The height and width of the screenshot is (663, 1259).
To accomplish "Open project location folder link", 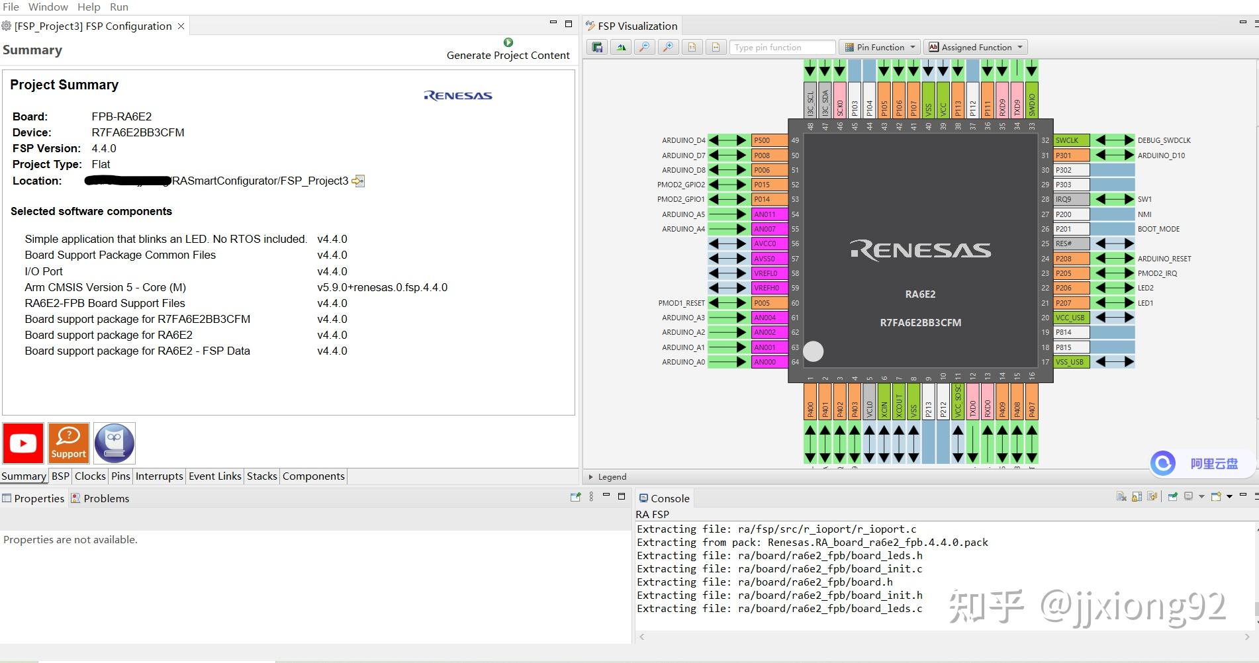I will point(358,181).
